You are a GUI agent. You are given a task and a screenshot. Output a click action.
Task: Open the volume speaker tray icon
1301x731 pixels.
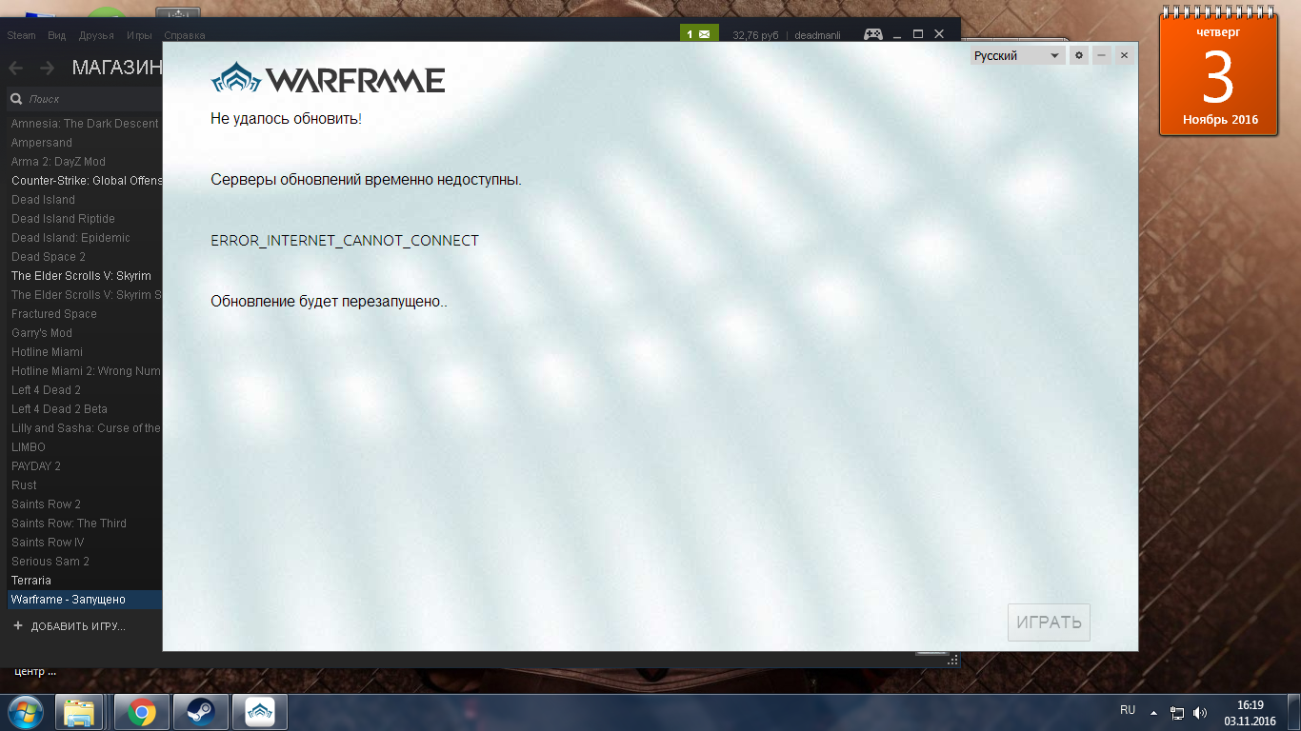[x=1200, y=712]
